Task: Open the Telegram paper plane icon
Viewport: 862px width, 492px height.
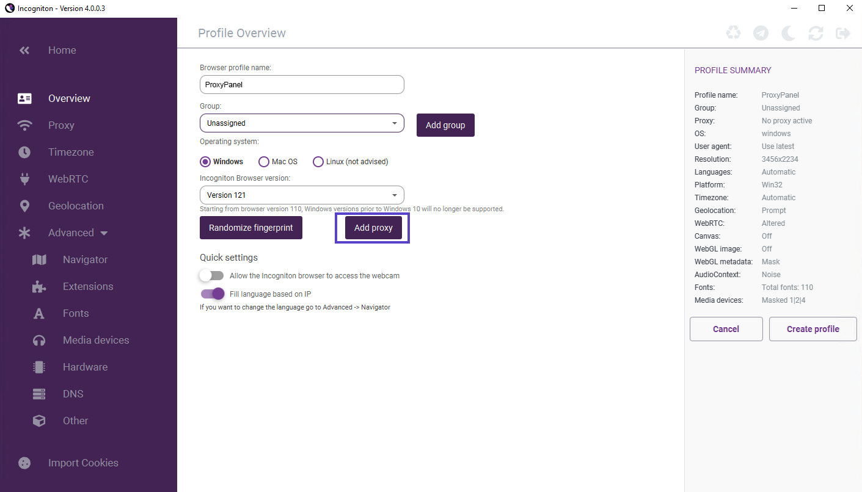Action: pos(761,33)
